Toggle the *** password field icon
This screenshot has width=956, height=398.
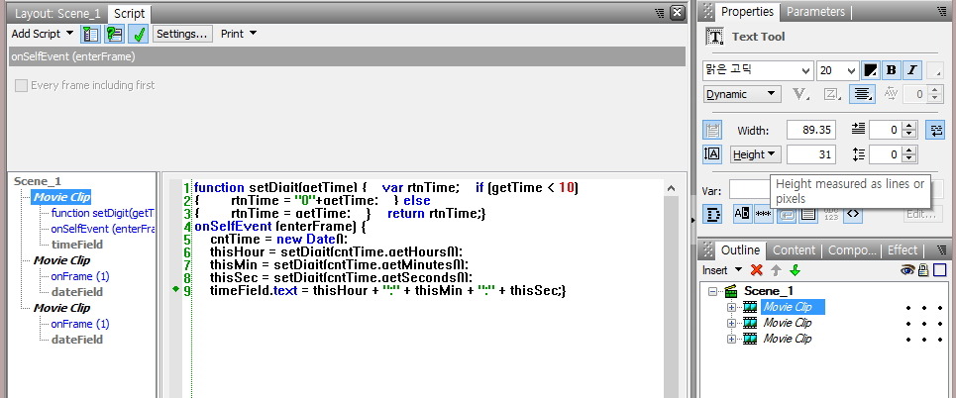[x=764, y=214]
